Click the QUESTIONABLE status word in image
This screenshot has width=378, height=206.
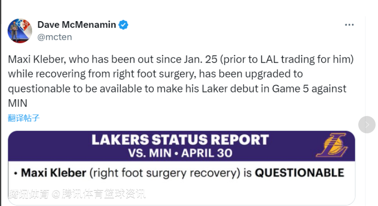pyautogui.click(x=299, y=172)
